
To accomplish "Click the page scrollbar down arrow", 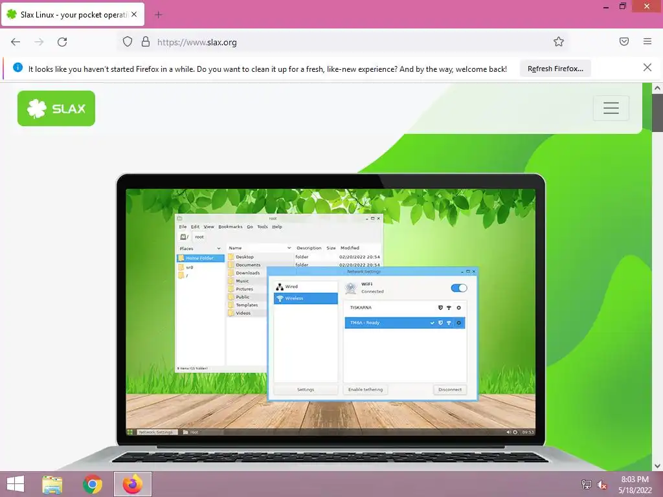I will [657, 466].
